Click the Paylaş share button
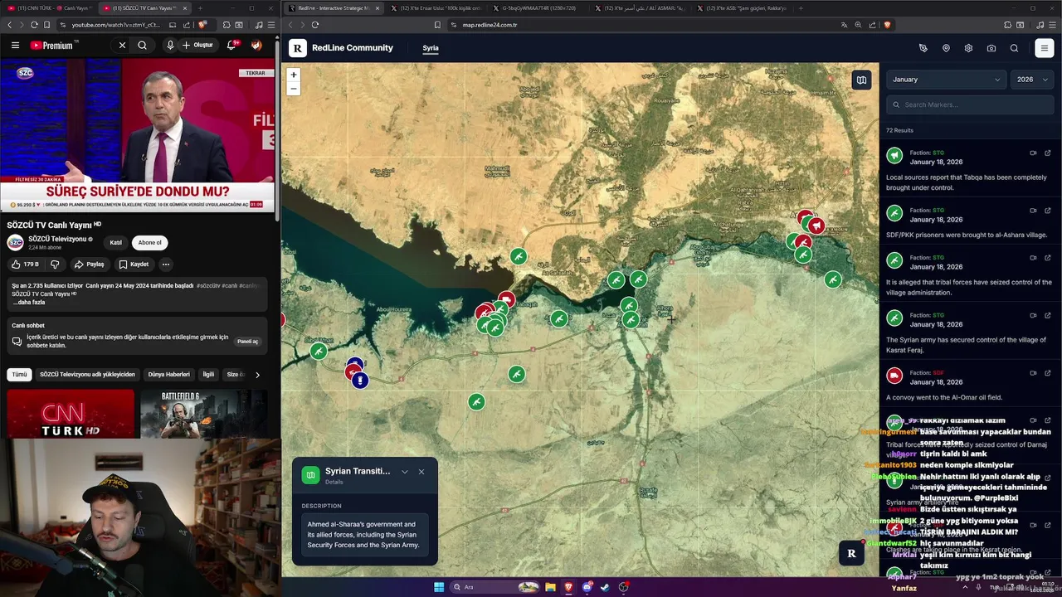Screen dimensions: 1062x597 click(90, 265)
